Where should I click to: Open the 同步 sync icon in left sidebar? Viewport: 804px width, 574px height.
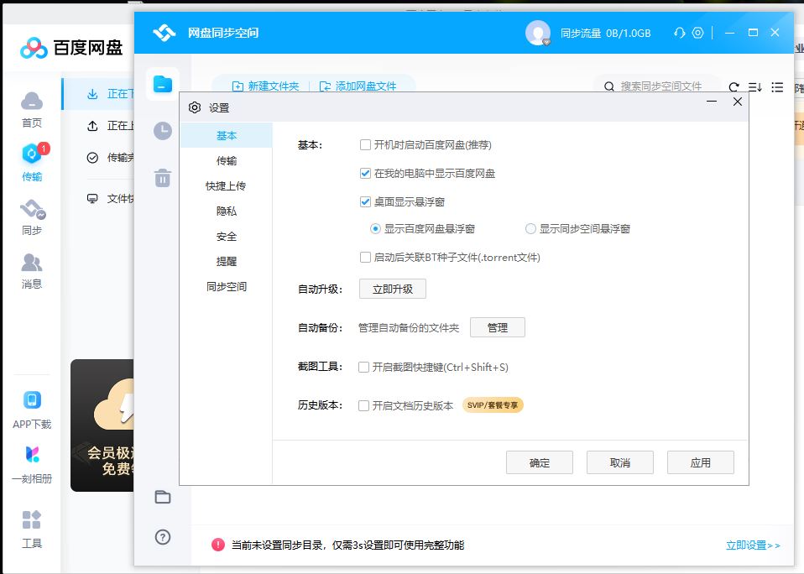(32, 209)
